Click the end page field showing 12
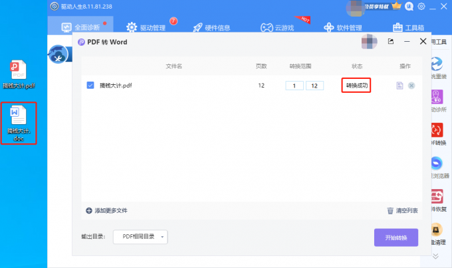 [x=315, y=86]
